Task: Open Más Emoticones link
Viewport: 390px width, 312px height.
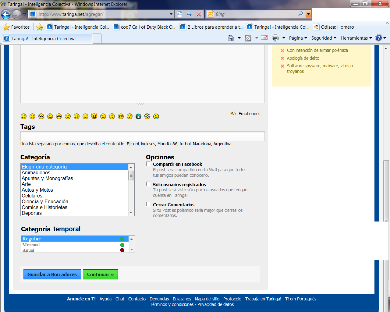Action: [x=245, y=114]
